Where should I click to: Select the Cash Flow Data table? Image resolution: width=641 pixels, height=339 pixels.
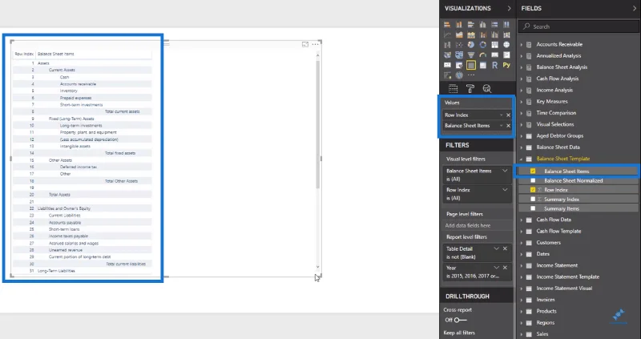(x=554, y=220)
